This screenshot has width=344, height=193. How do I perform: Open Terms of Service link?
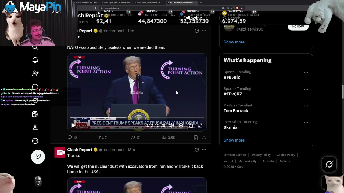235,155
